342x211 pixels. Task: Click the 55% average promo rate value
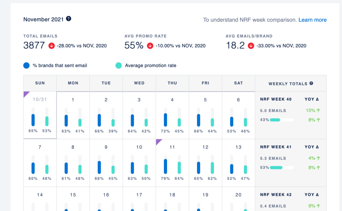pyautogui.click(x=134, y=45)
